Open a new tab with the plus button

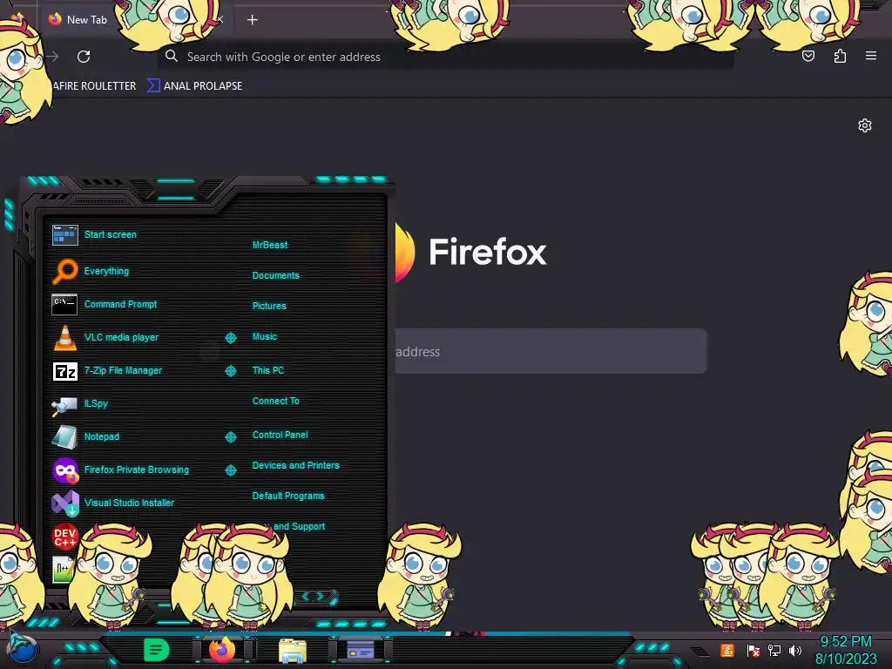[x=252, y=20]
